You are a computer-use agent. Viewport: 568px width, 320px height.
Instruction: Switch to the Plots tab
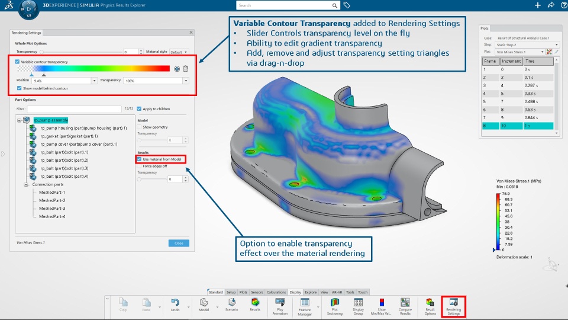243,292
